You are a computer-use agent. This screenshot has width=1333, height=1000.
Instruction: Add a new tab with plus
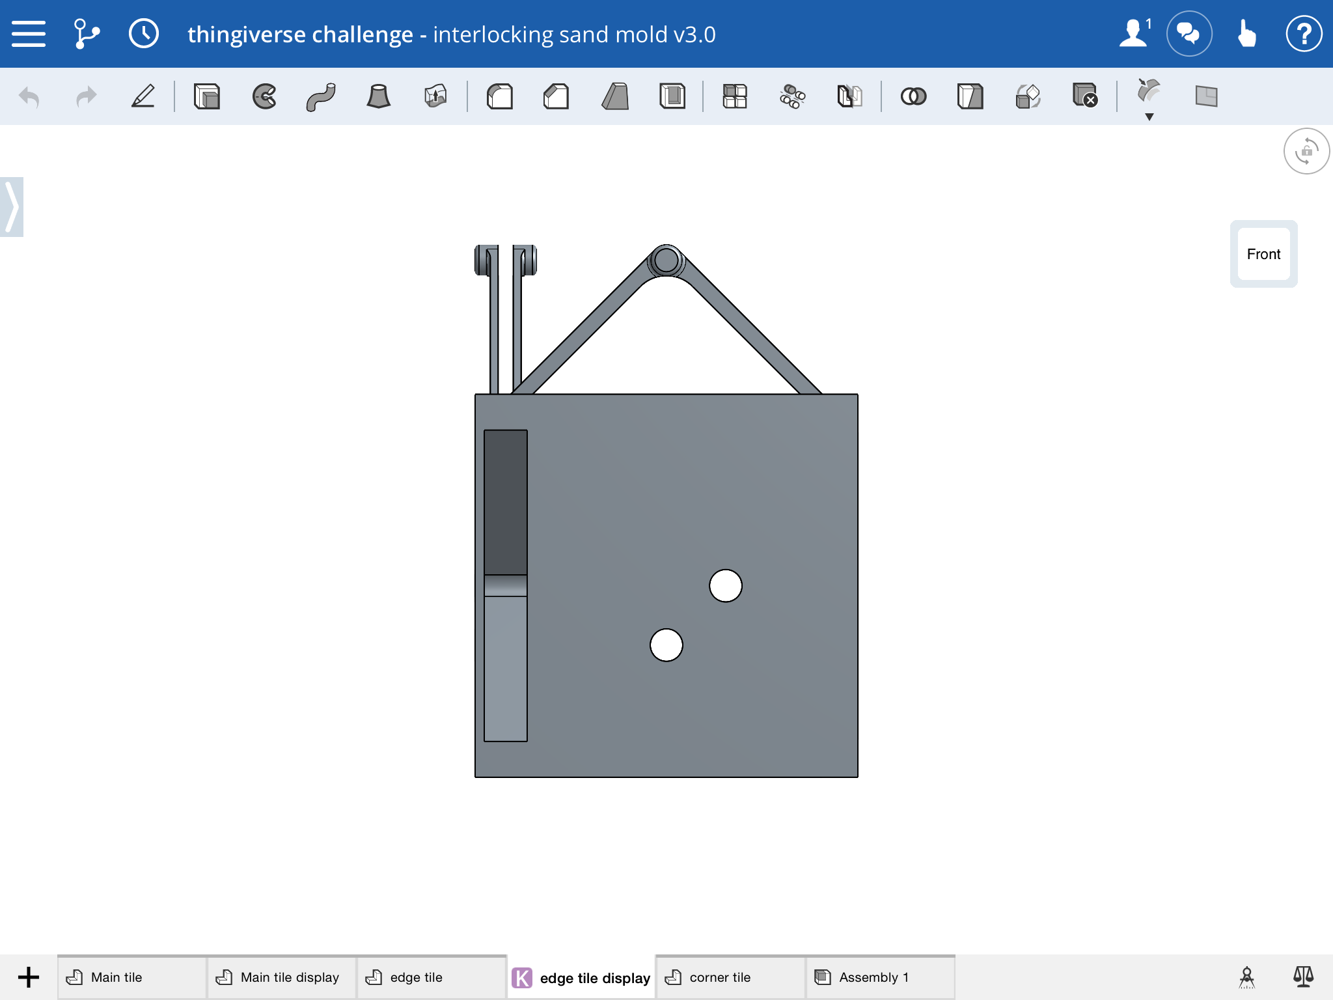tap(29, 977)
